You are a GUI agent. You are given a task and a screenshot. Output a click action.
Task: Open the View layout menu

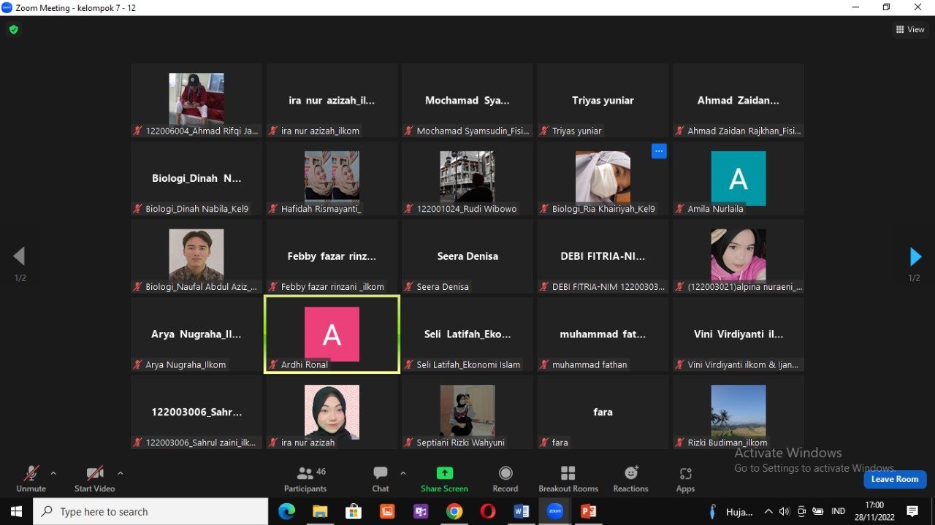pyautogui.click(x=910, y=30)
